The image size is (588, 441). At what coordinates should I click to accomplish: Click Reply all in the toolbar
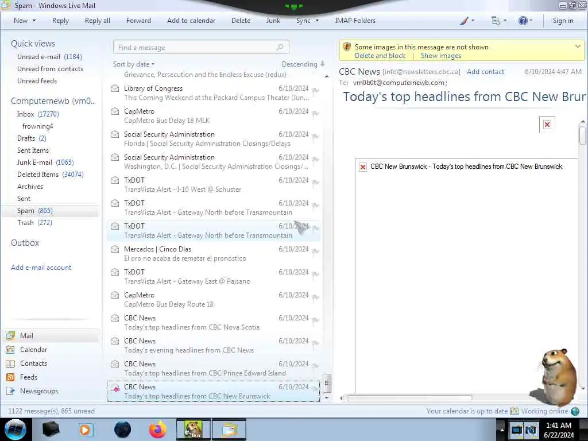(98, 21)
